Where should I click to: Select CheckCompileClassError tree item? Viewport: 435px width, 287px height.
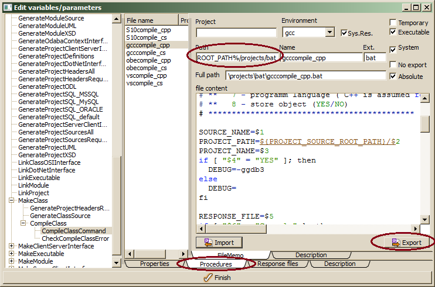coord(75,238)
